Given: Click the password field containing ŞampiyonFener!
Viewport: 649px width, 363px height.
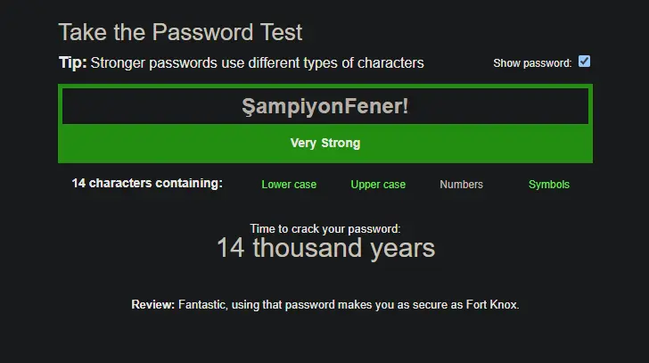Looking at the screenshot, I should pos(325,106).
